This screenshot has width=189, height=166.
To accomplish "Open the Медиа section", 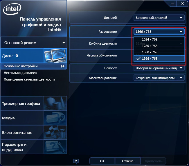I will point(33,118).
